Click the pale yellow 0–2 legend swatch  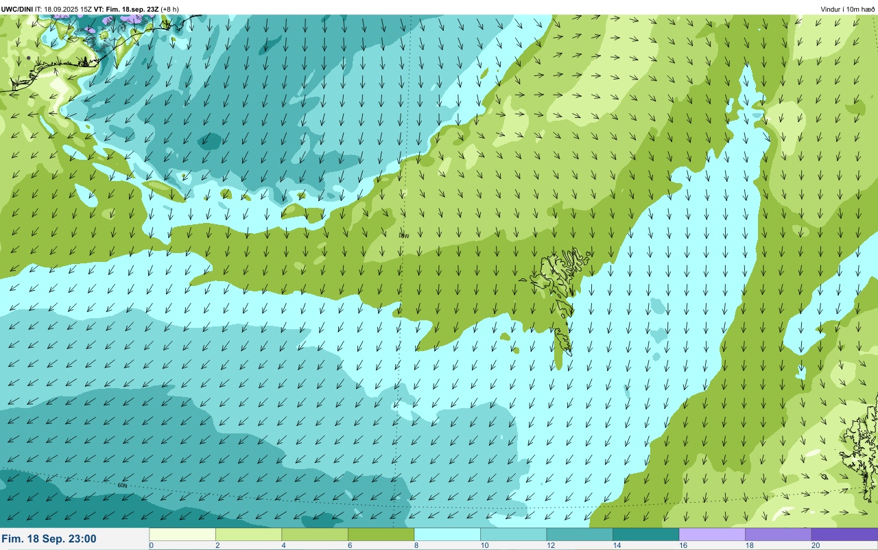click(182, 534)
